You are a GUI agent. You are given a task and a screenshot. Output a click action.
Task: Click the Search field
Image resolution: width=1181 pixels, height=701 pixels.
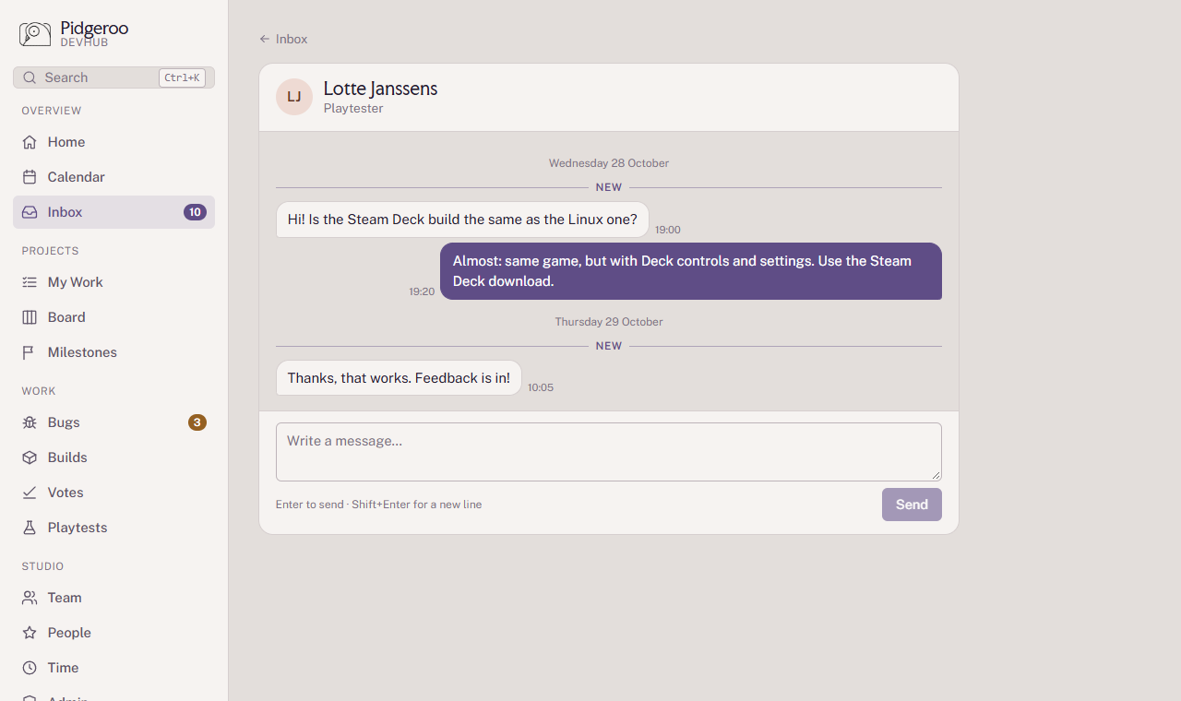[x=113, y=77]
